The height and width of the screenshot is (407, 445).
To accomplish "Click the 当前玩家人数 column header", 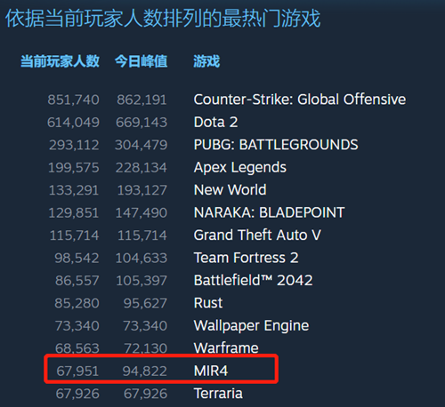I will 60,61.
